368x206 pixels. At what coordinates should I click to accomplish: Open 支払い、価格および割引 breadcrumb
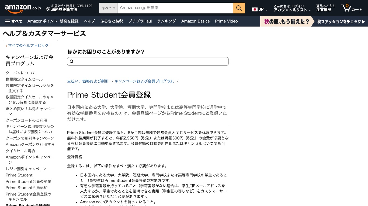tap(88, 81)
